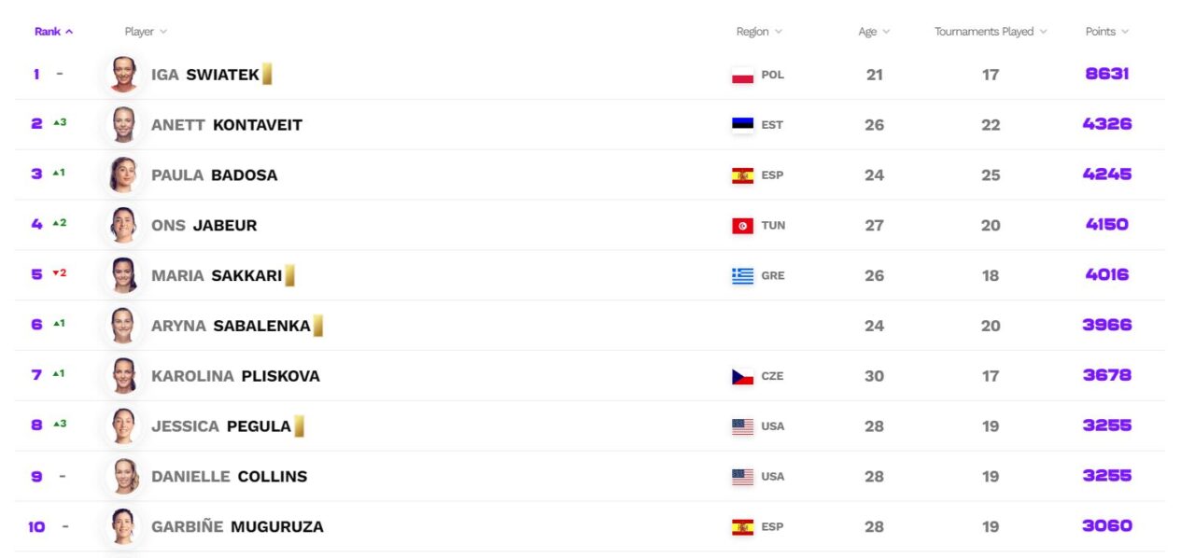Click Danielle Collins's 3255 points value
The image size is (1195, 558).
tap(1106, 477)
